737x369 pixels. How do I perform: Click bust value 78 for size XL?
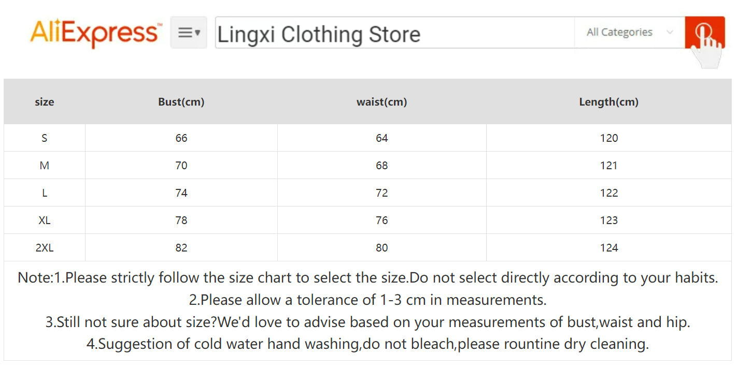click(181, 220)
